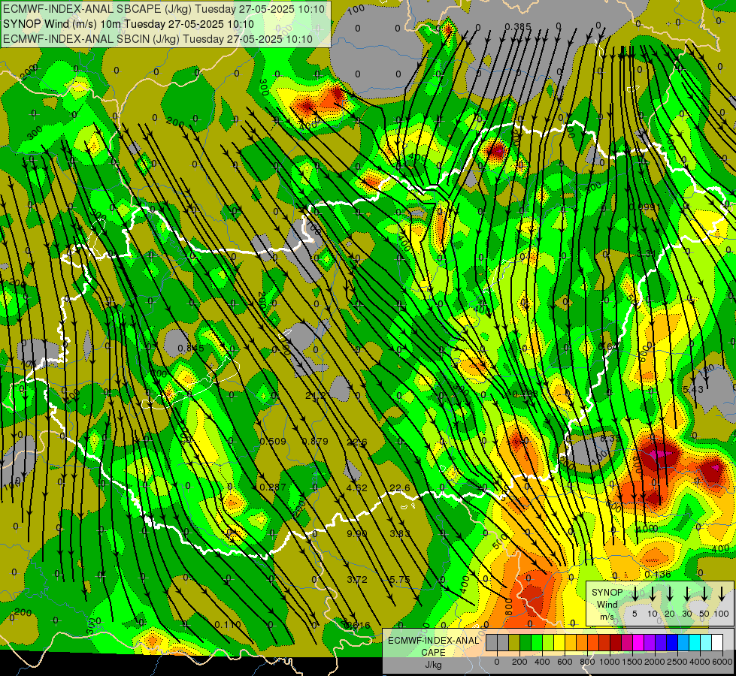Viewport: 736px width, 676px height.
Task: Pick the dark red CAPE legend swatch
Action: coord(616,642)
